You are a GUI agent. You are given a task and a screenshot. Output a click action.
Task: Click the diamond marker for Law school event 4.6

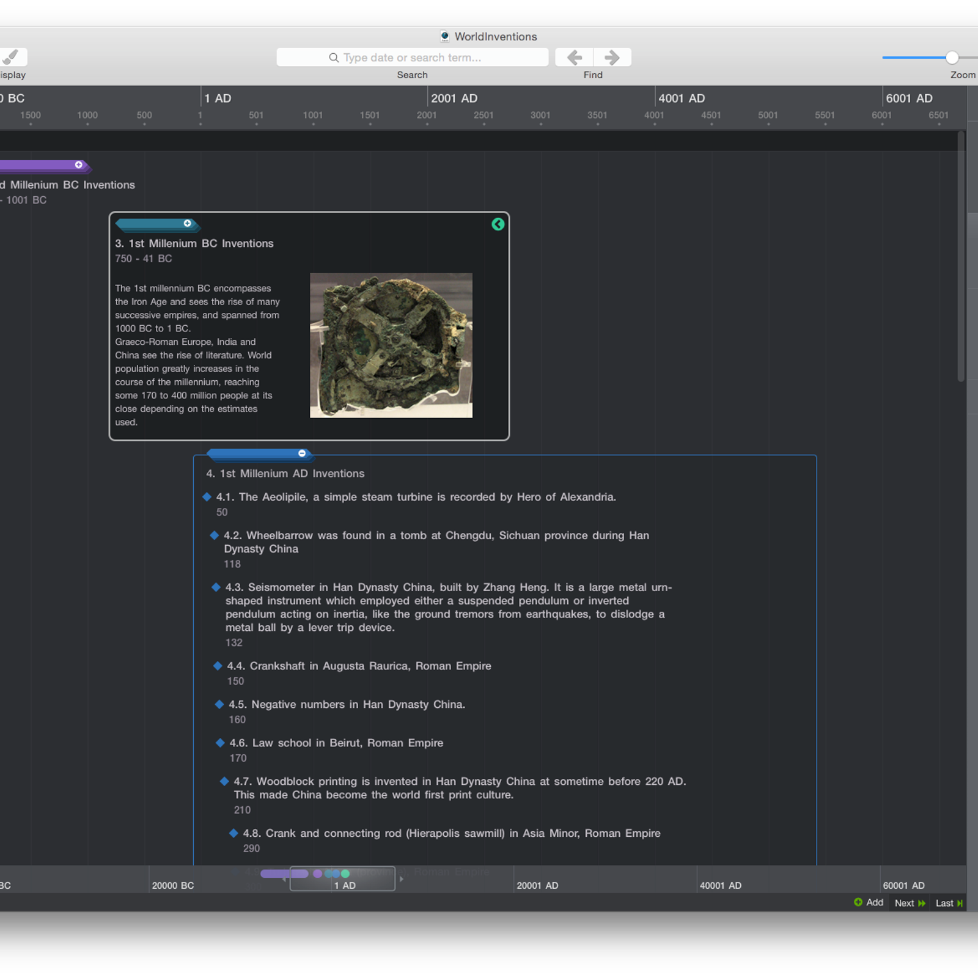[220, 743]
